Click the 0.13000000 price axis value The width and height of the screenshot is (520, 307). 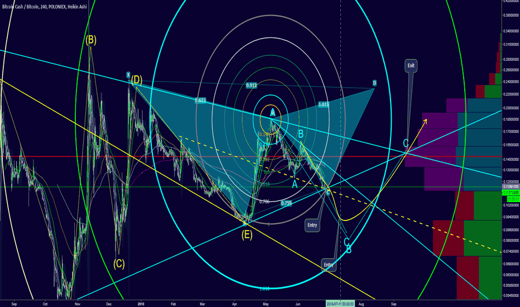pos(511,170)
